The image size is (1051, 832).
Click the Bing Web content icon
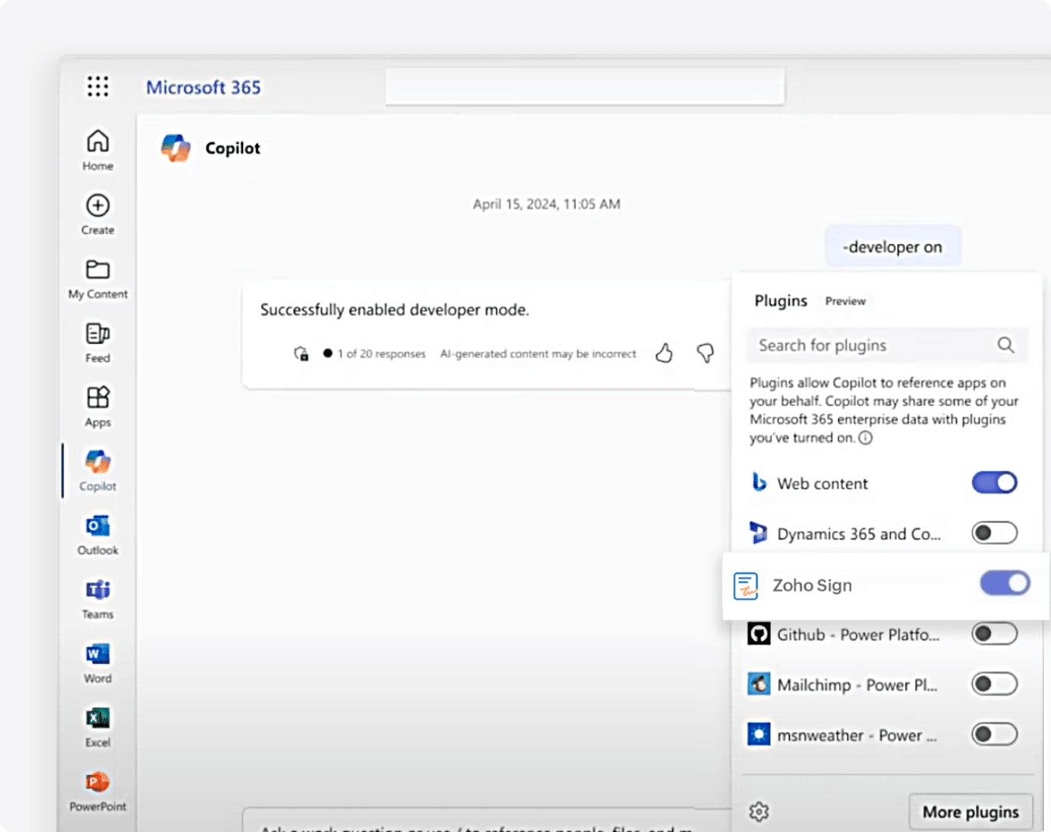[x=759, y=482]
